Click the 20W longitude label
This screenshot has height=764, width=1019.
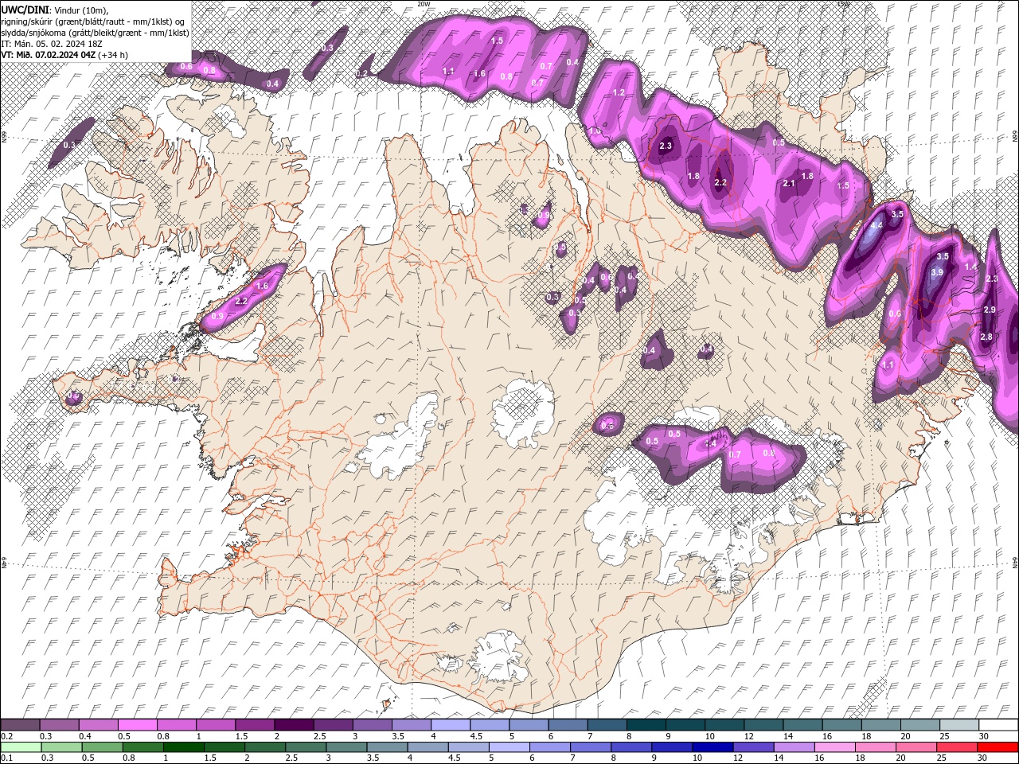[424, 4]
